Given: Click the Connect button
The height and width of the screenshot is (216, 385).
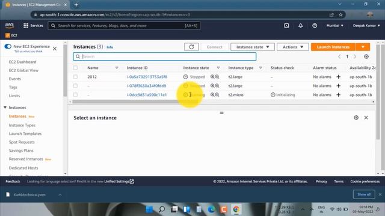Looking at the screenshot, I should 214,47.
